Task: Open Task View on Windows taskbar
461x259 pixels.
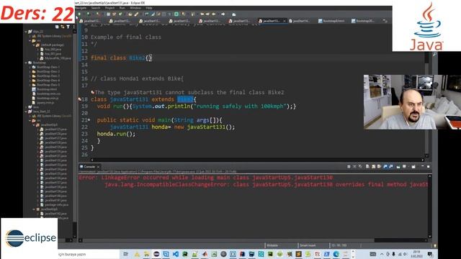Action: point(126,254)
